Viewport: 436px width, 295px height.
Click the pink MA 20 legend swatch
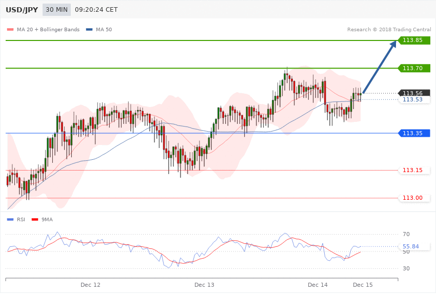tap(10, 29)
